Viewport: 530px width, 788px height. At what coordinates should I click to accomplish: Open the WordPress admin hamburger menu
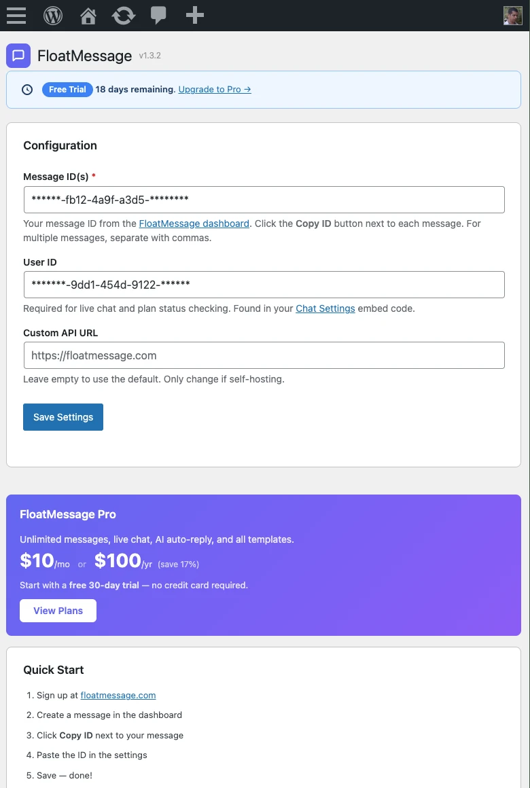click(x=16, y=15)
